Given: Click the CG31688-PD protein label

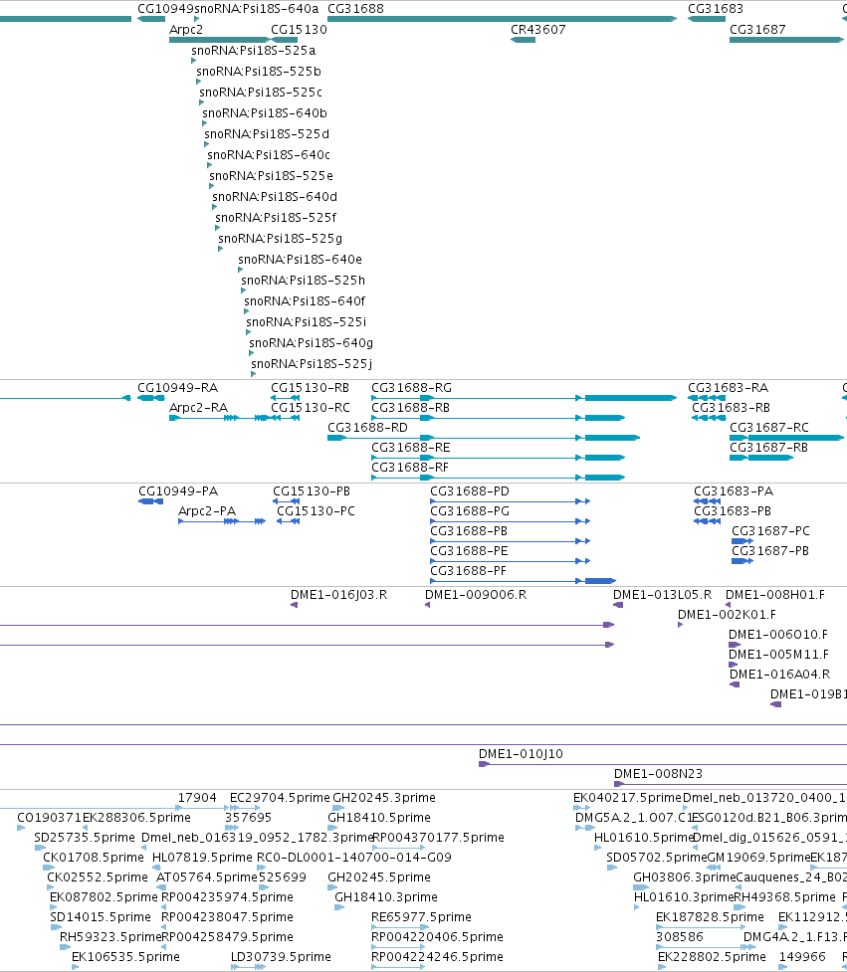Looking at the screenshot, I should (470, 490).
